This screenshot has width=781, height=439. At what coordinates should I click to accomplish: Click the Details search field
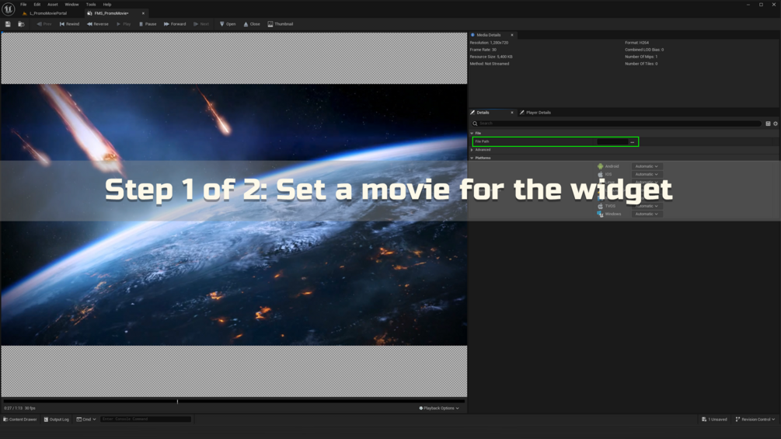point(616,124)
